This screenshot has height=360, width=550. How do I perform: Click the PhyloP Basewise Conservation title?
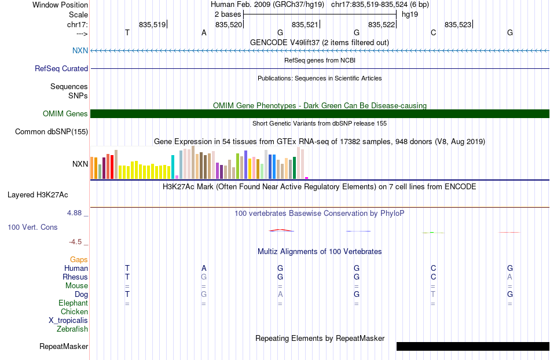coord(320,213)
